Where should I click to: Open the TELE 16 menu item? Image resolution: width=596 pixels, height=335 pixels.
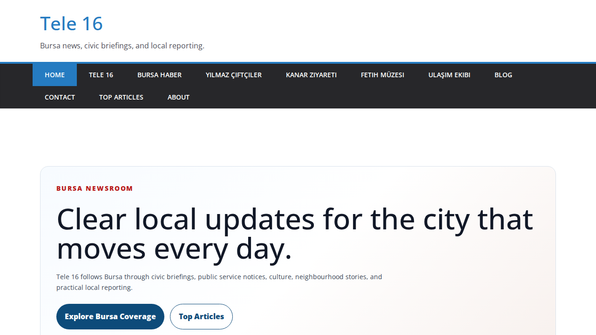101,75
